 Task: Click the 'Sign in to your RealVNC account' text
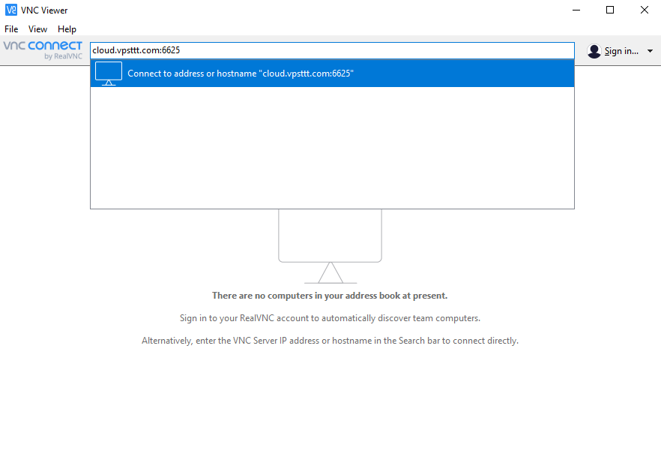click(x=330, y=318)
